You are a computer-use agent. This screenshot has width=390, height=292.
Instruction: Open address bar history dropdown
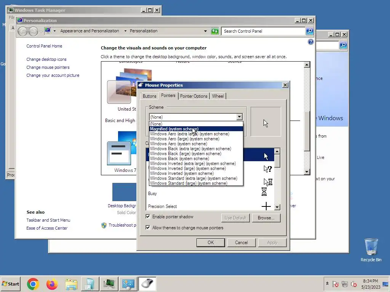[205, 31]
